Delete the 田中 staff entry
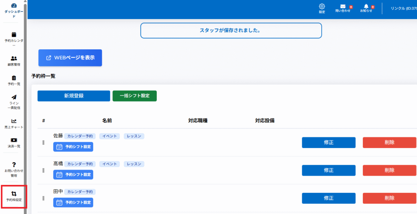The width and height of the screenshot is (417, 214). click(389, 198)
